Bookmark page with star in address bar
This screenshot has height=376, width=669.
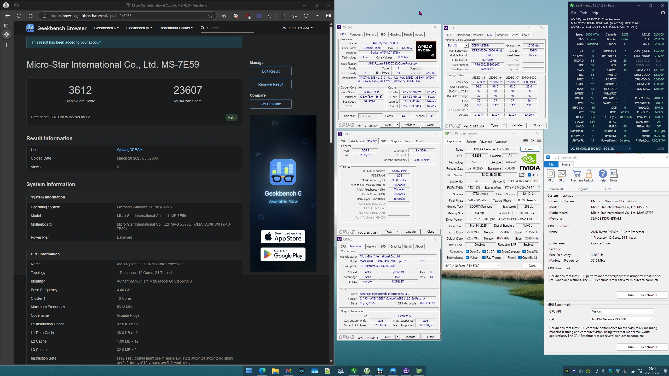pos(210,16)
